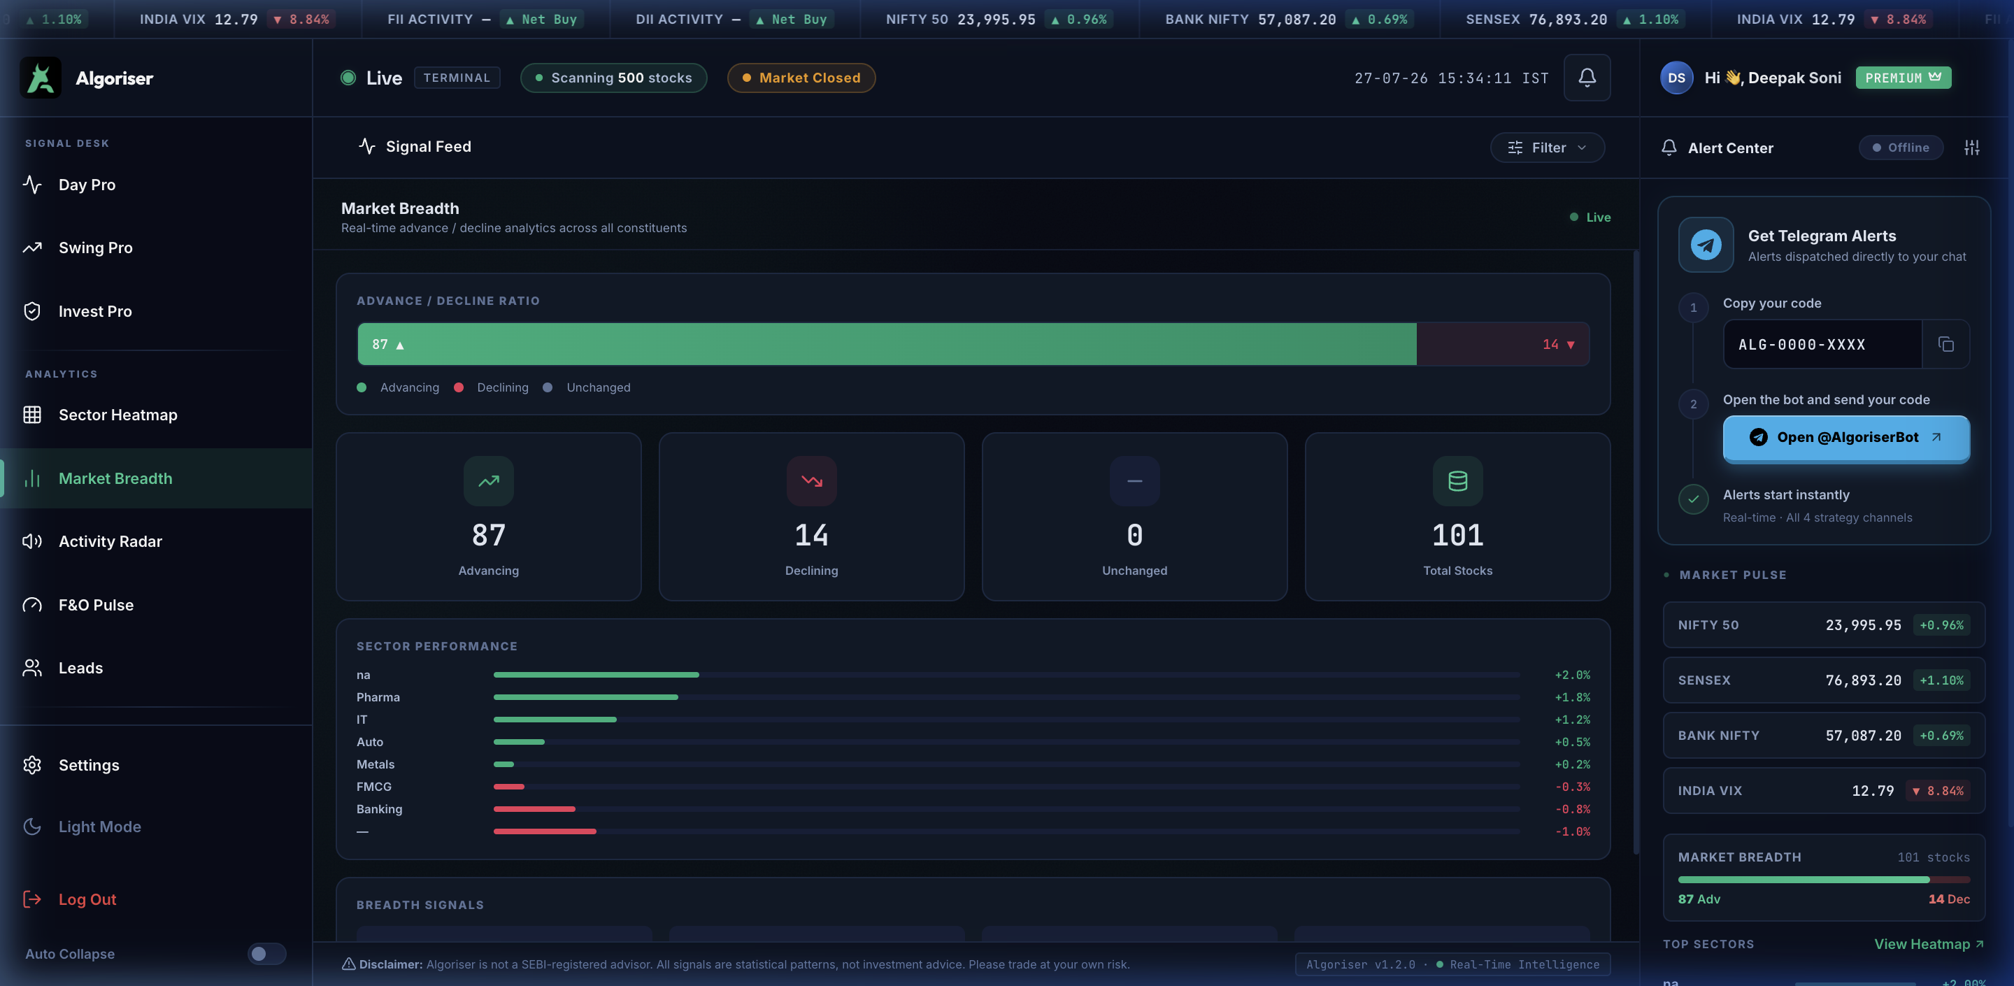Image resolution: width=2014 pixels, height=986 pixels.
Task: Click the Algoriser logo icon
Action: [x=41, y=78]
